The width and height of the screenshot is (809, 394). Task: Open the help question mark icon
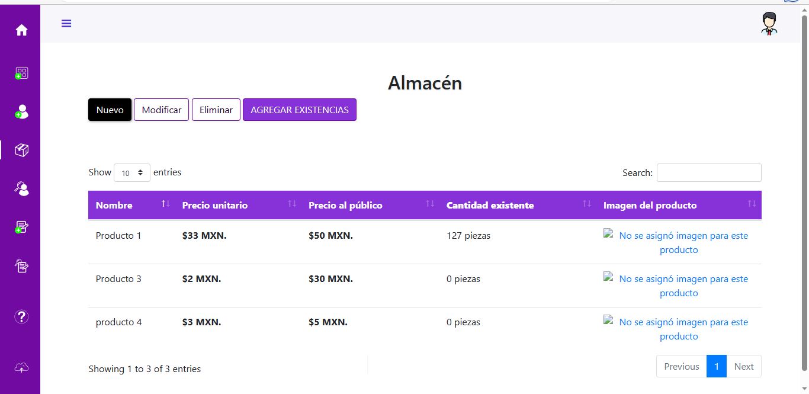(21, 316)
